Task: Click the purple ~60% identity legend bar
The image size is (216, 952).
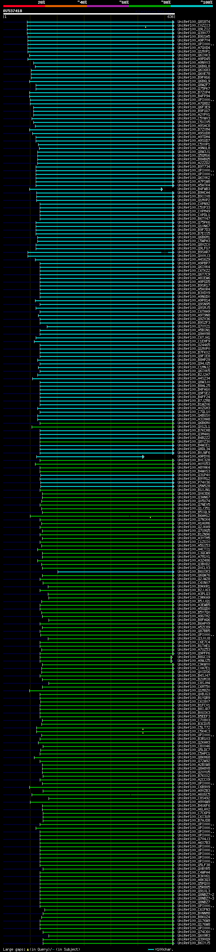Action: pos(108,6)
